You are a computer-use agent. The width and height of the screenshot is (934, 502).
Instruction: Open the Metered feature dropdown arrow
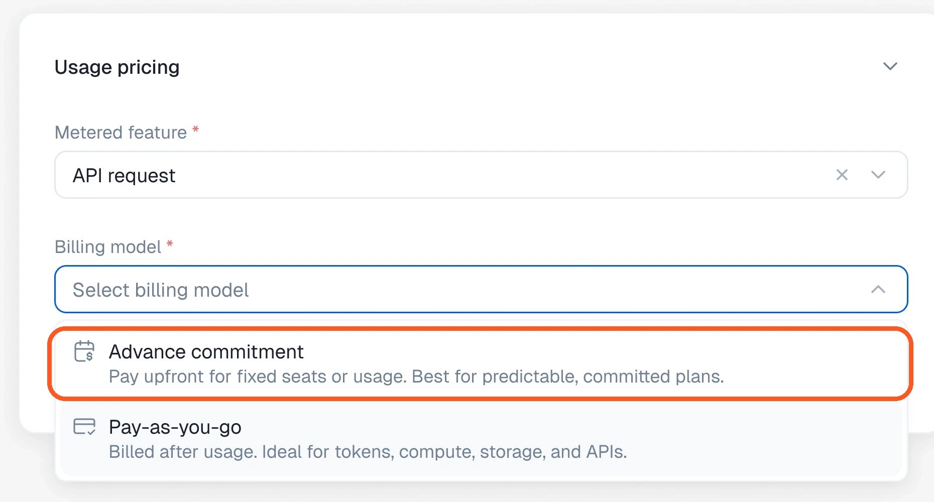[x=878, y=175]
